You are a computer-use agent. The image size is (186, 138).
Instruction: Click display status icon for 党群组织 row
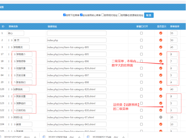[x=161, y=103]
